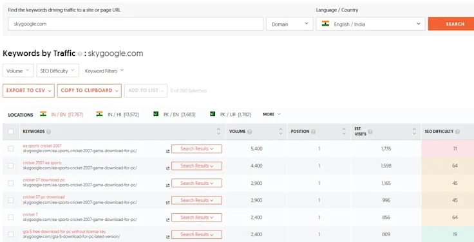The height and width of the screenshot is (242, 474).
Task: Open Search Results for cricket 07 pc download
Action: coord(197,200)
